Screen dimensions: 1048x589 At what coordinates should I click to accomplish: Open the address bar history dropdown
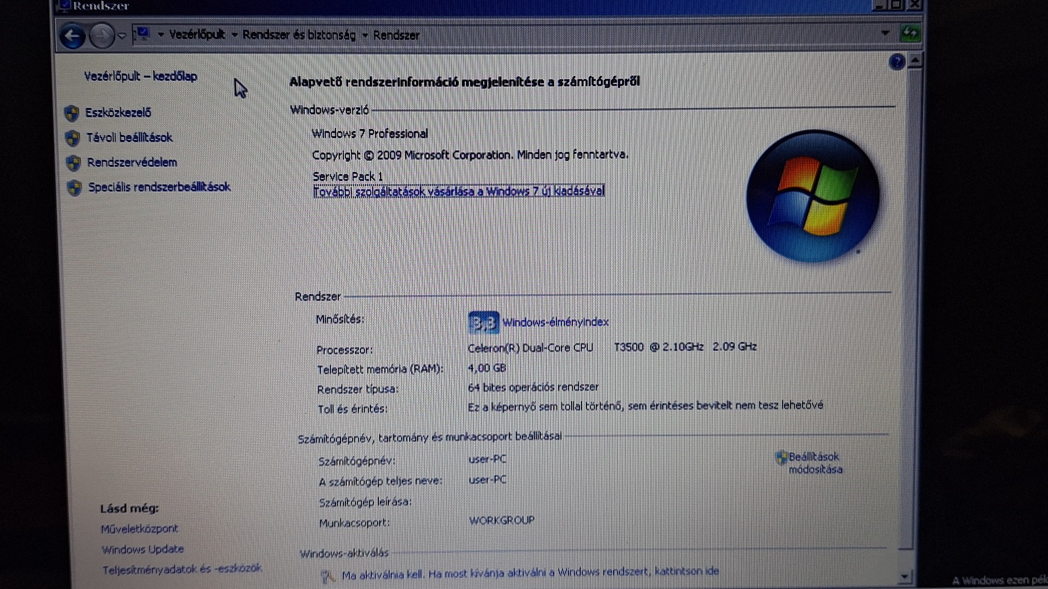885,34
